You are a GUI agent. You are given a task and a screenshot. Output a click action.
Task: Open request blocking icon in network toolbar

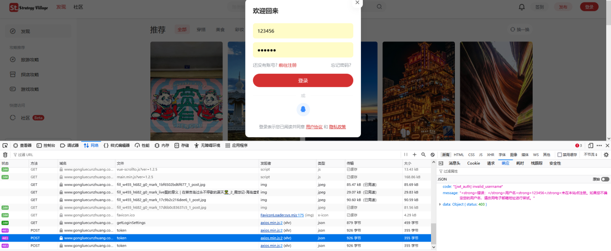(432, 155)
